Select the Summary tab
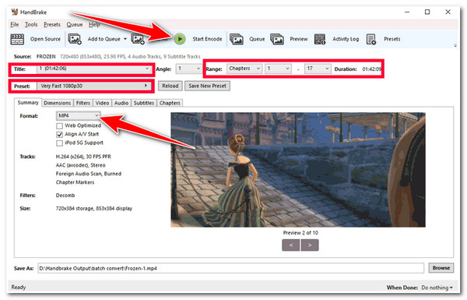This screenshot has width=467, height=300. point(28,103)
